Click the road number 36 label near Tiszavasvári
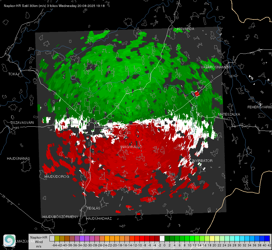Image resolution: width=272 pixels, height=250 pixels. [x=17, y=128]
